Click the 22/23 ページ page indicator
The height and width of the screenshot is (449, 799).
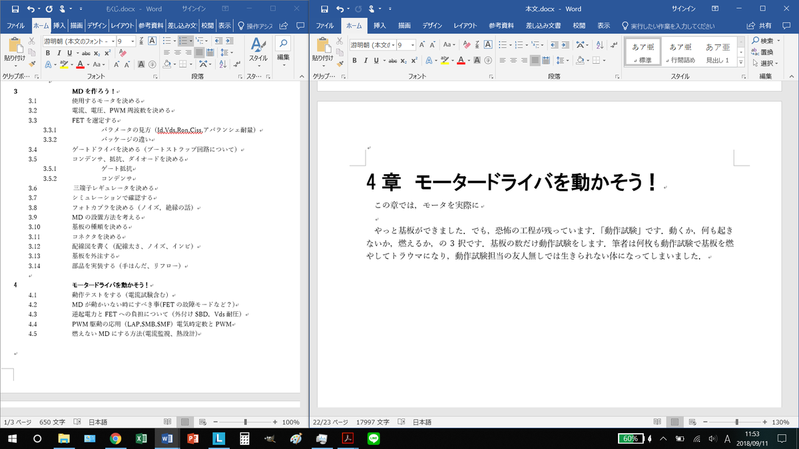(331, 422)
